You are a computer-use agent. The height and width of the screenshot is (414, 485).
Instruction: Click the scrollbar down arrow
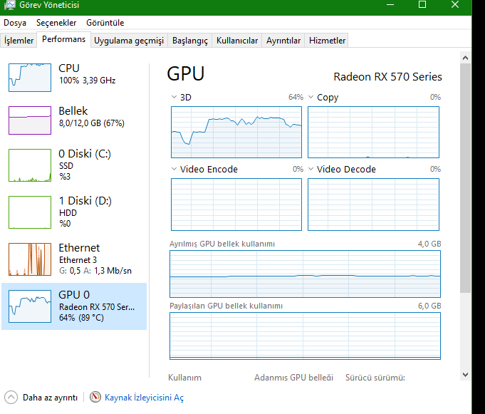[x=465, y=375]
